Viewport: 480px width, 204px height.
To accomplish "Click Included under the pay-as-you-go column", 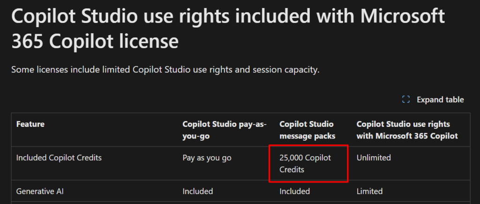I will click(x=198, y=191).
